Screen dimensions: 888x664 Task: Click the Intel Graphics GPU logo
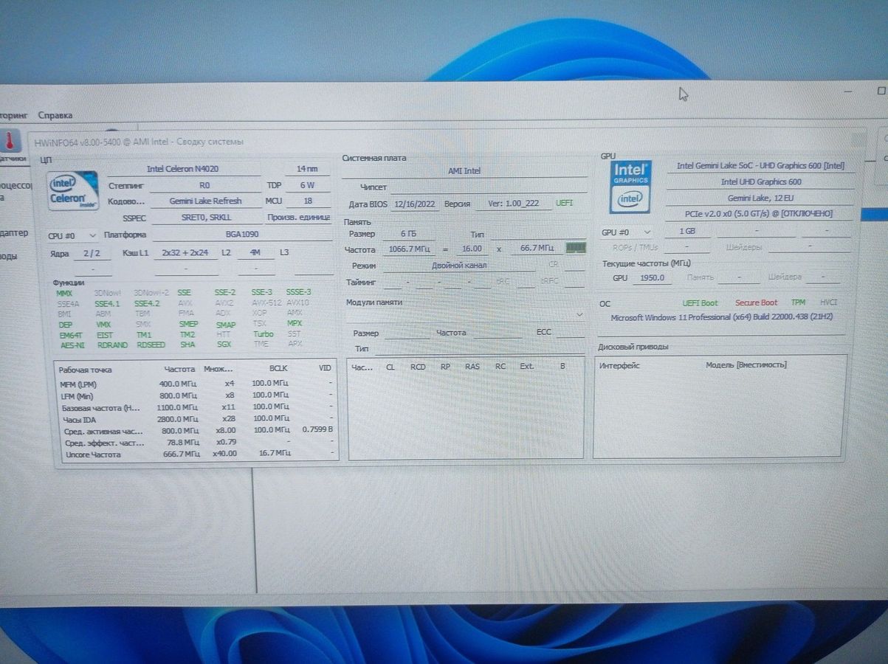[630, 187]
